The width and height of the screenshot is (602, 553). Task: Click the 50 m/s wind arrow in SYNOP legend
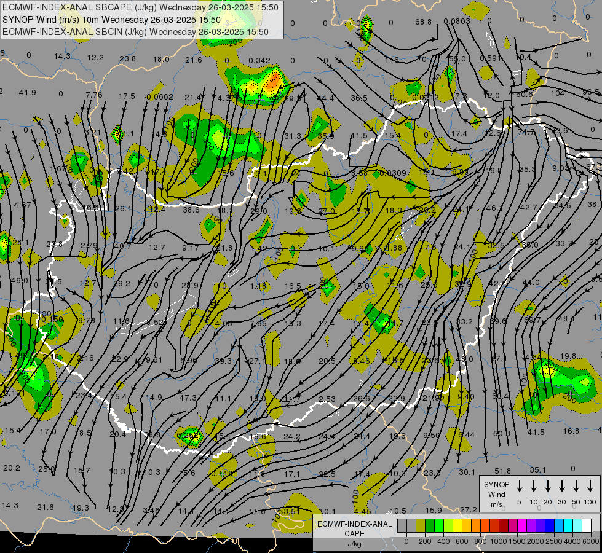pos(576,486)
